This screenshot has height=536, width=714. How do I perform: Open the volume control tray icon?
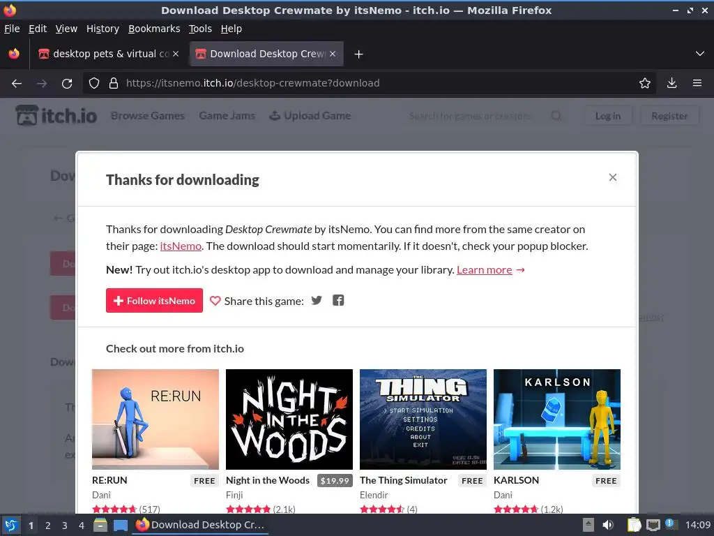607,525
